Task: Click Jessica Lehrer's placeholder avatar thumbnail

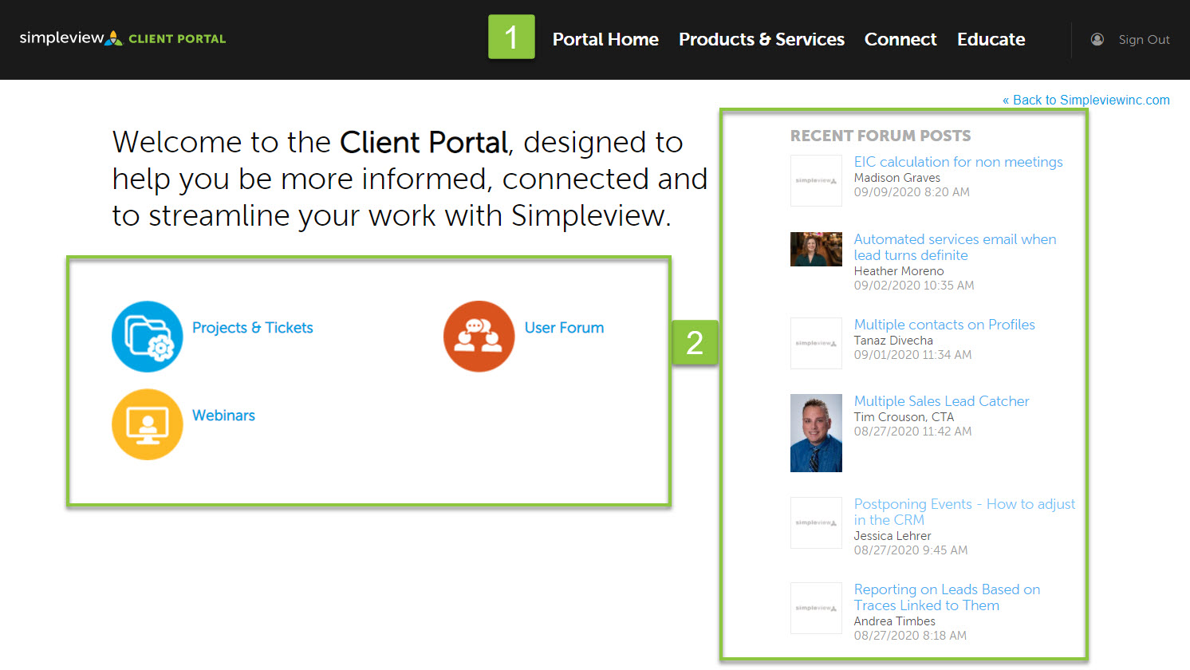Action: (816, 522)
